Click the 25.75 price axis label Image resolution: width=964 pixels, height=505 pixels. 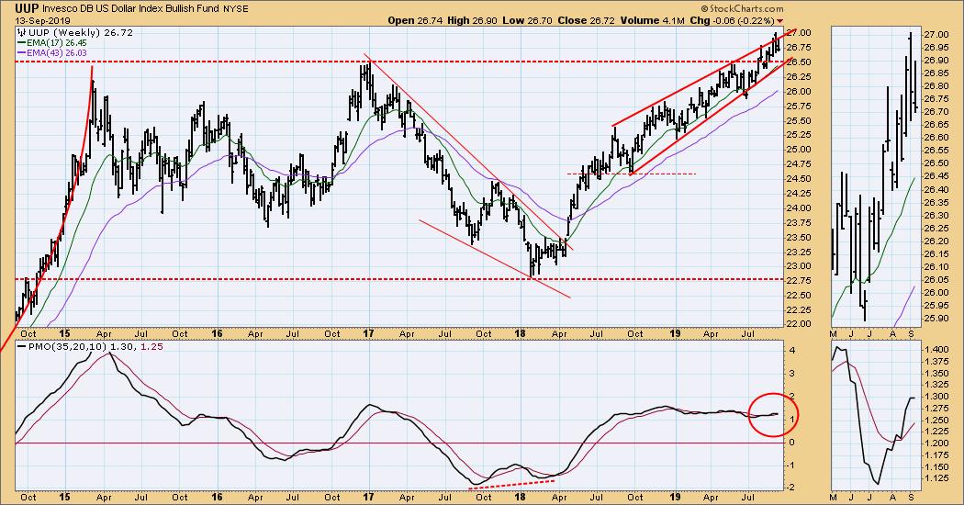click(801, 106)
